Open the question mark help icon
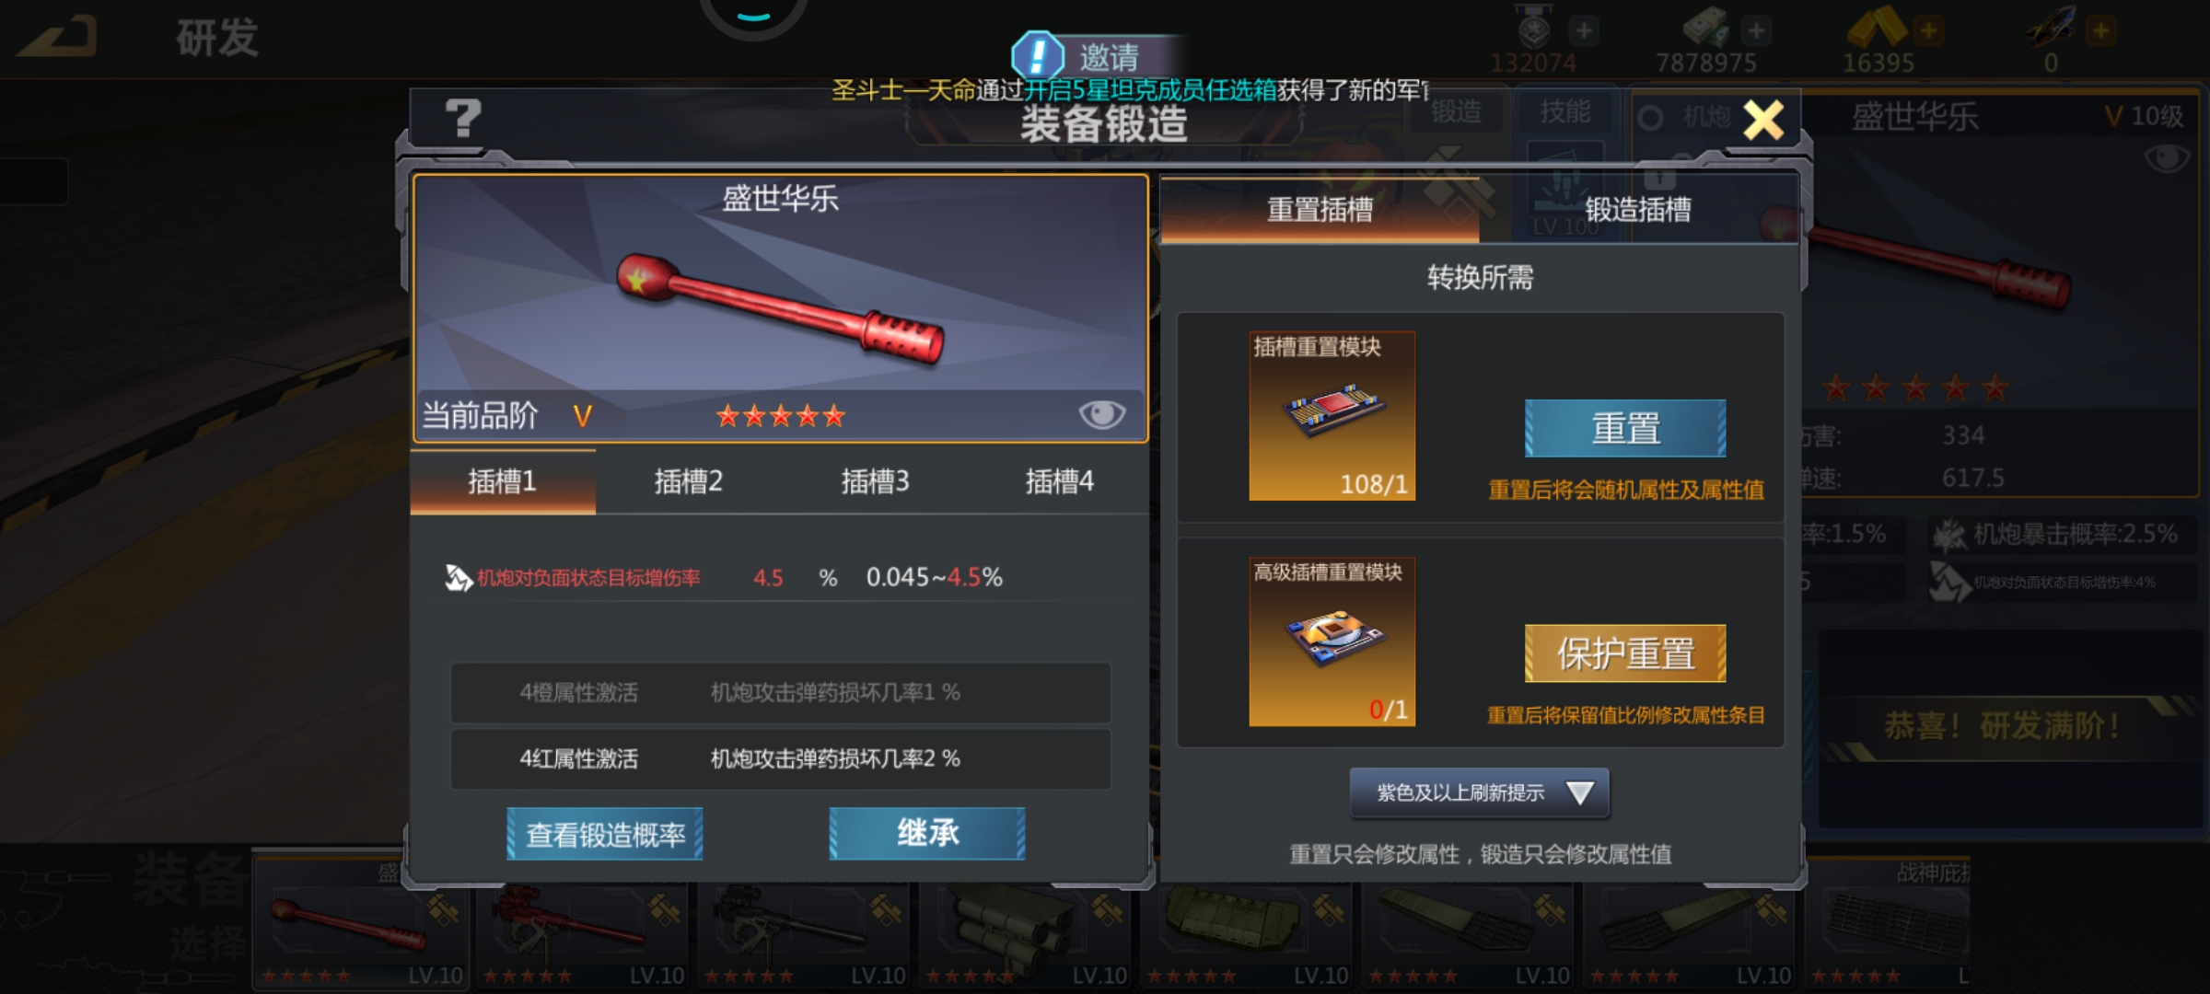This screenshot has height=994, width=2210. click(x=462, y=119)
